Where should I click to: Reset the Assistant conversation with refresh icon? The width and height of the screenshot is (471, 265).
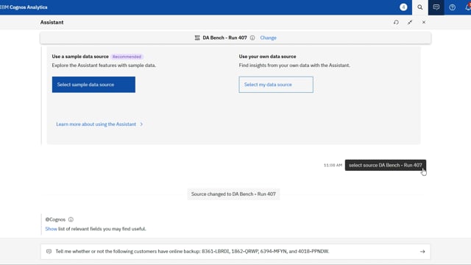point(396,22)
